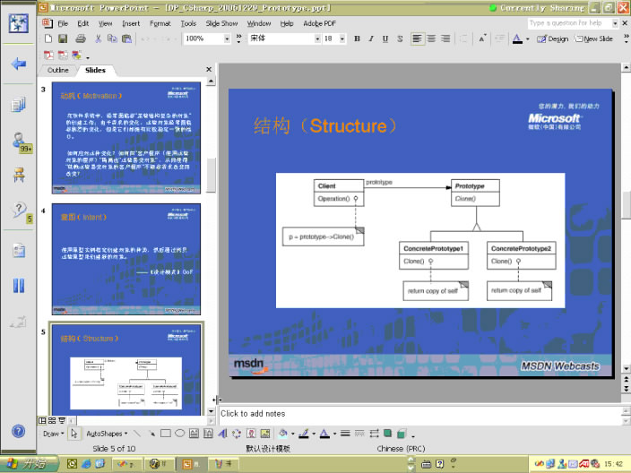631x473 pixels.
Task: Select the slide 4 thumbnail
Action: point(125,259)
